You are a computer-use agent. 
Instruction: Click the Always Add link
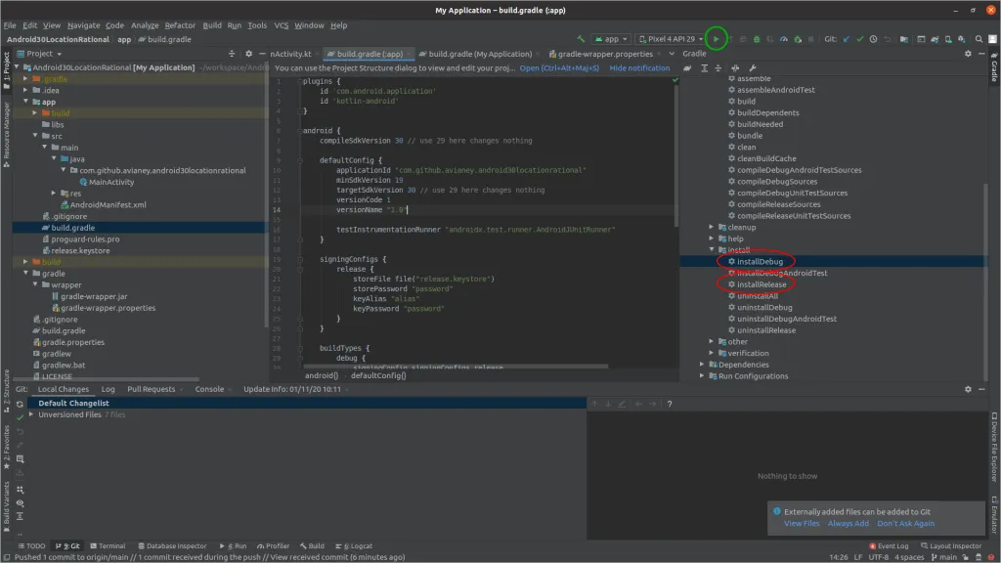click(x=848, y=524)
